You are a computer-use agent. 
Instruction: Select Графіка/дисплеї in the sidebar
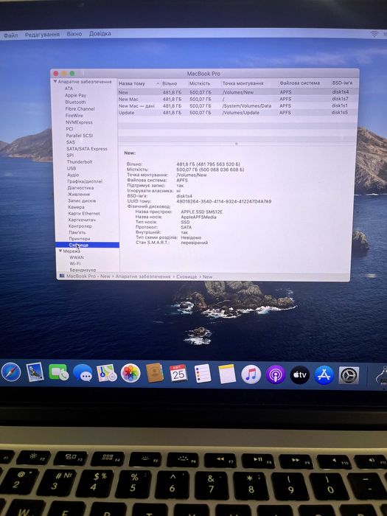(85, 181)
